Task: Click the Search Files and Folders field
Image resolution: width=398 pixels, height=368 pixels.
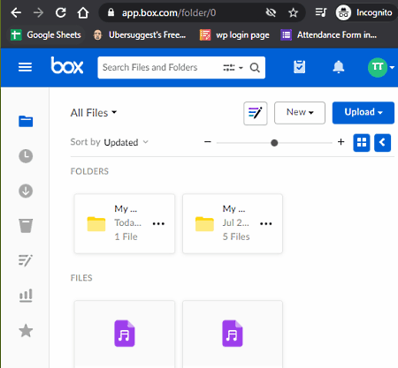Action: [159, 67]
